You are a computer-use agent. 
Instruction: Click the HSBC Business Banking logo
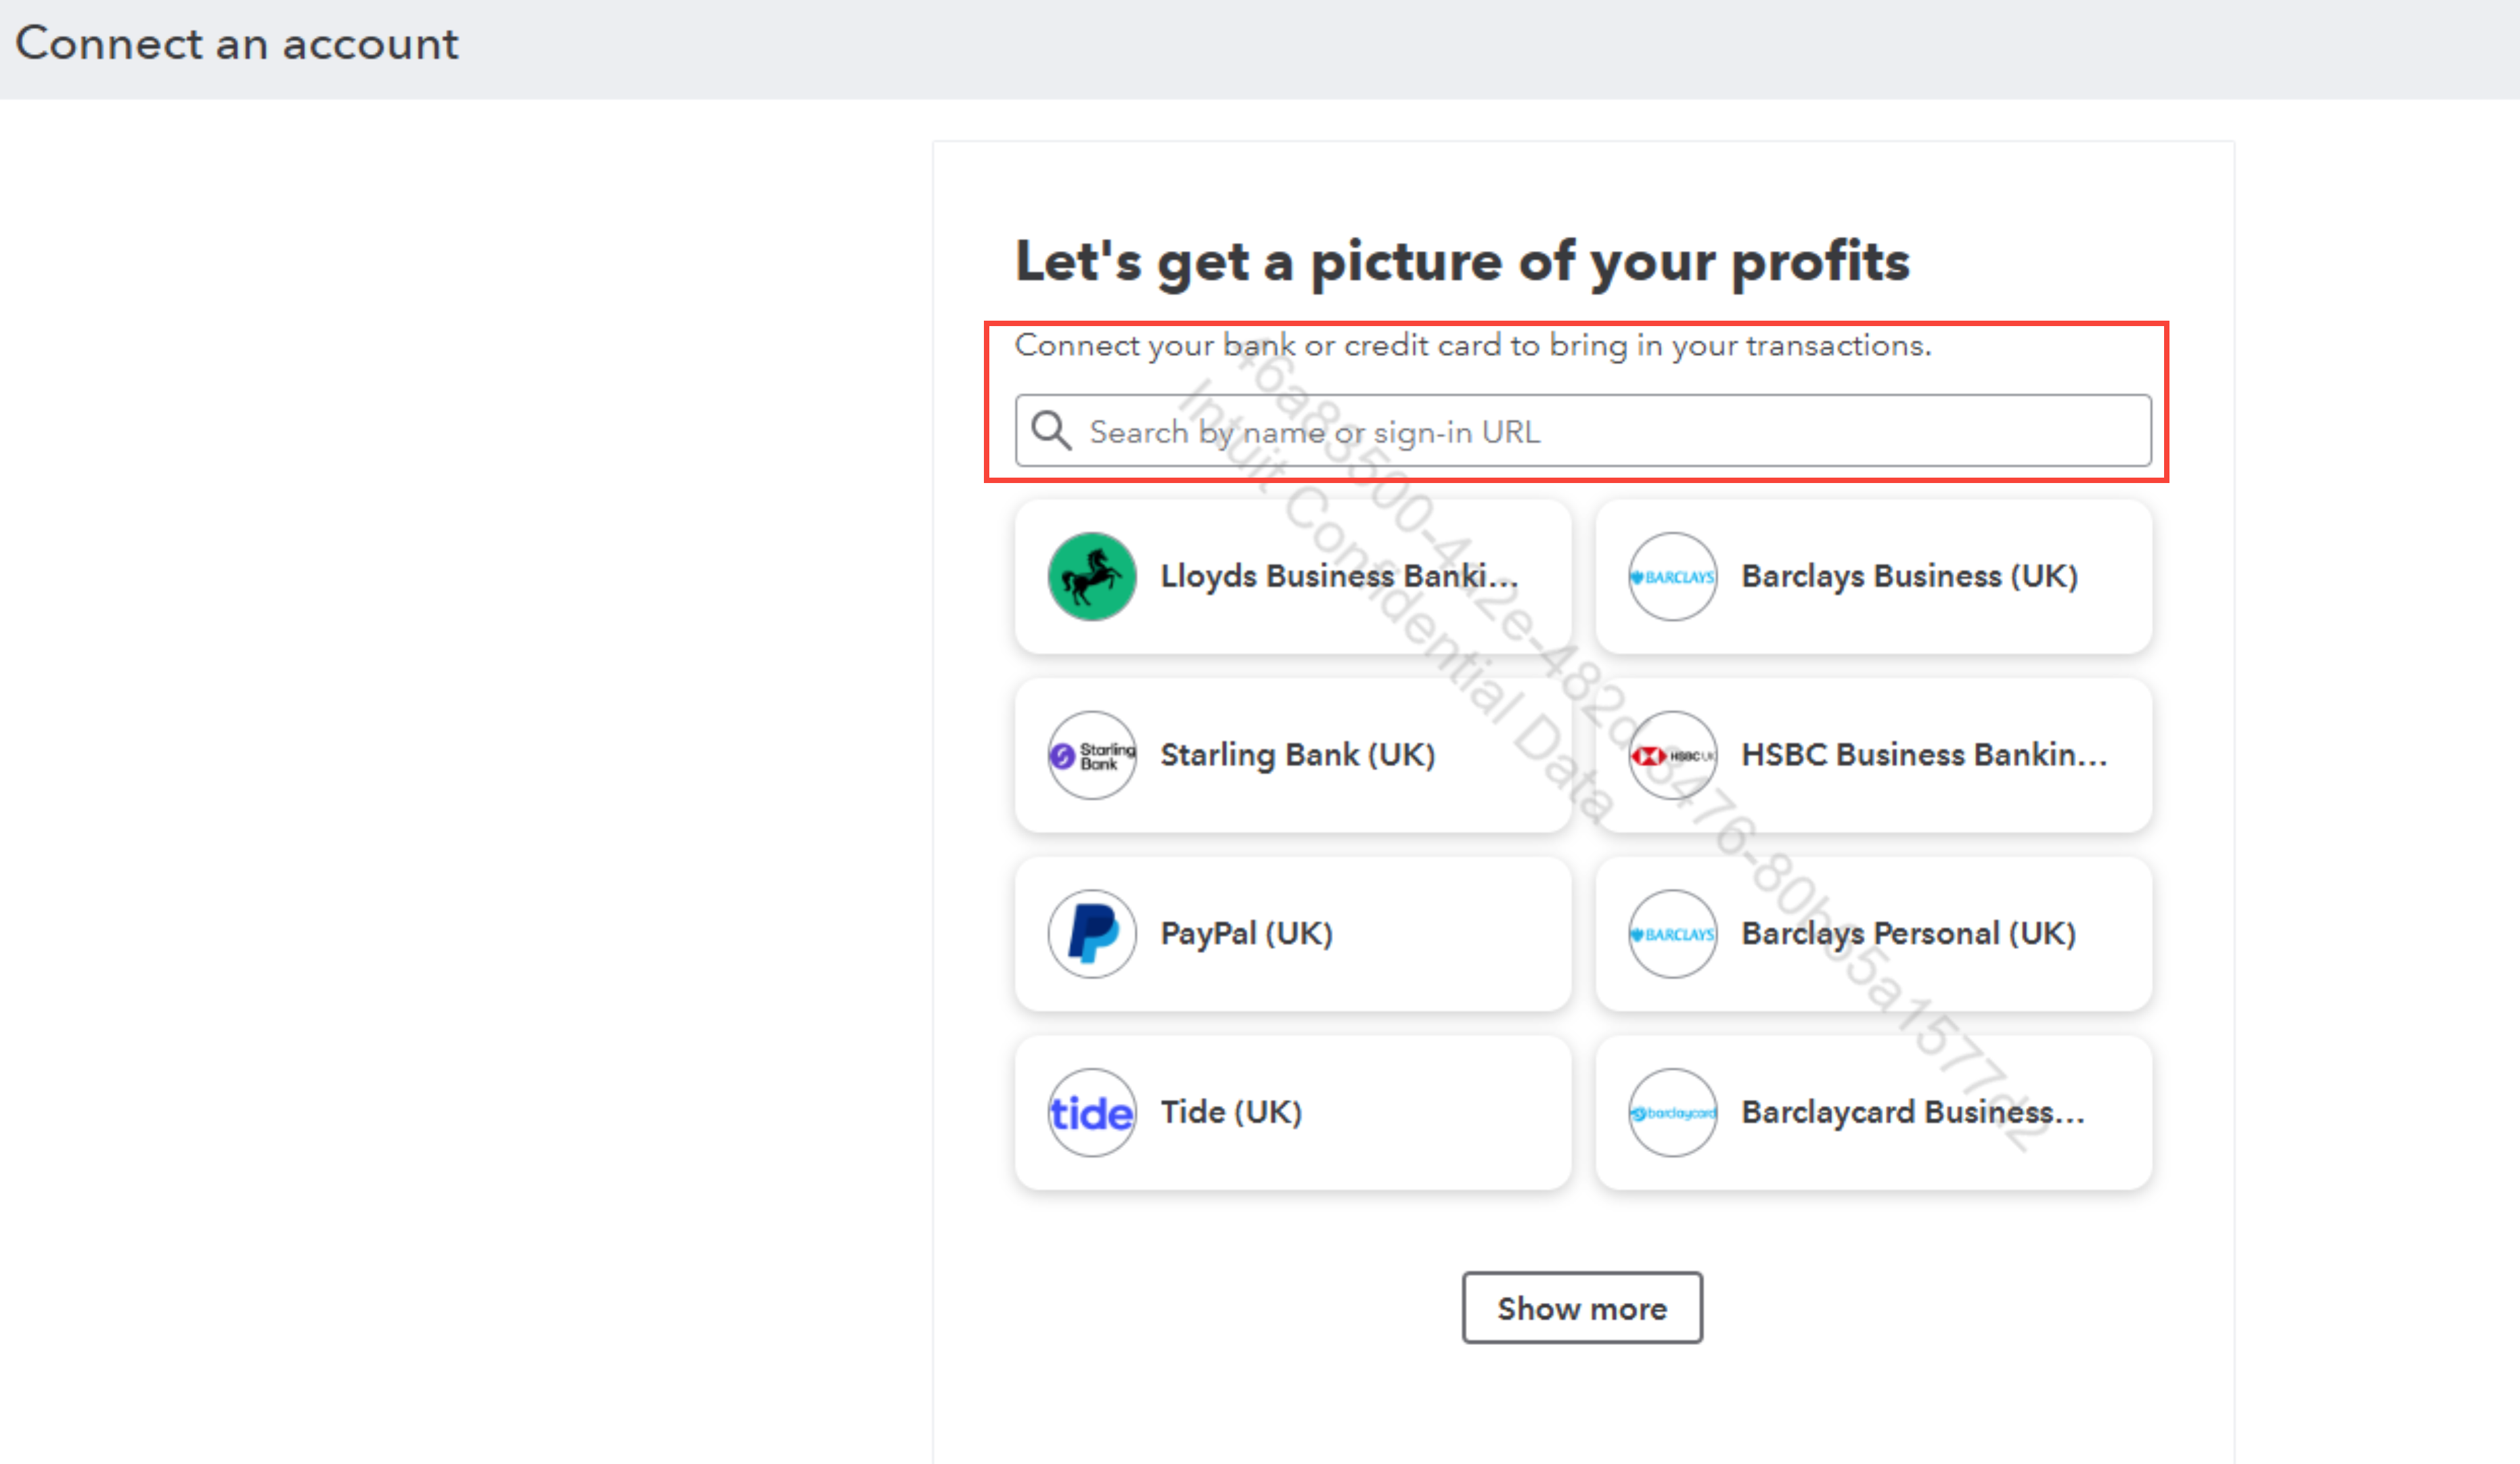(x=1672, y=755)
